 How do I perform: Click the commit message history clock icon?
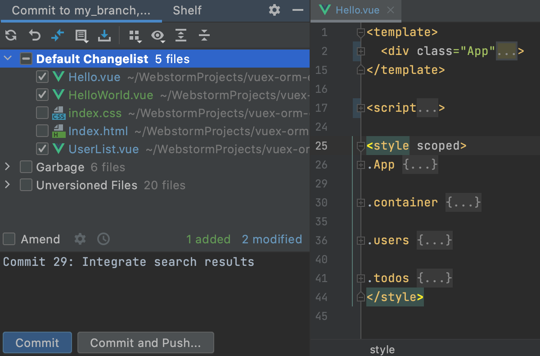[103, 239]
